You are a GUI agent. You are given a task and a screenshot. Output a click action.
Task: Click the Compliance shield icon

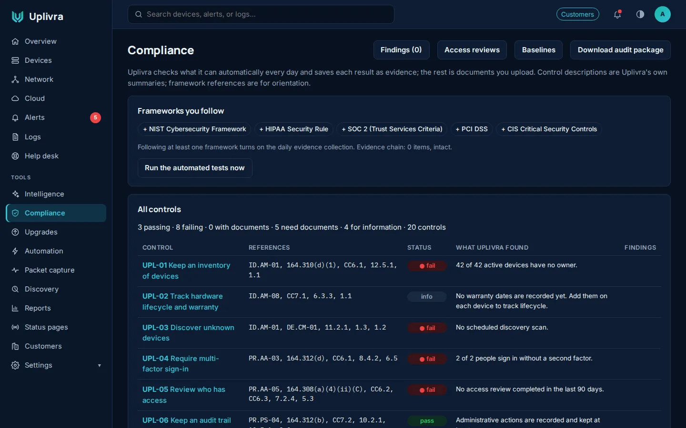(x=15, y=213)
